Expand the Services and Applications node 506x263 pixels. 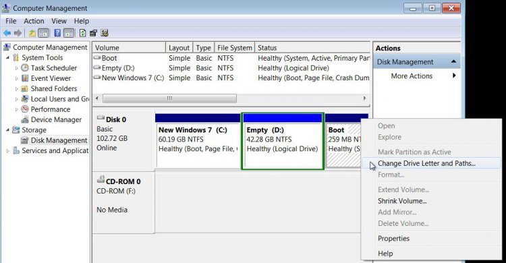[7, 150]
